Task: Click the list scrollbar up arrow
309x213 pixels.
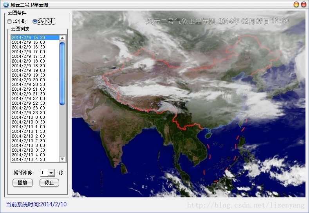Action: tap(62, 38)
